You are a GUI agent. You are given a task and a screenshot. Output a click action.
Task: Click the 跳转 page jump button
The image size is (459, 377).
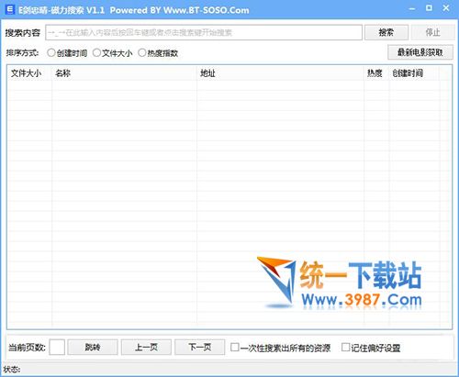click(x=93, y=347)
